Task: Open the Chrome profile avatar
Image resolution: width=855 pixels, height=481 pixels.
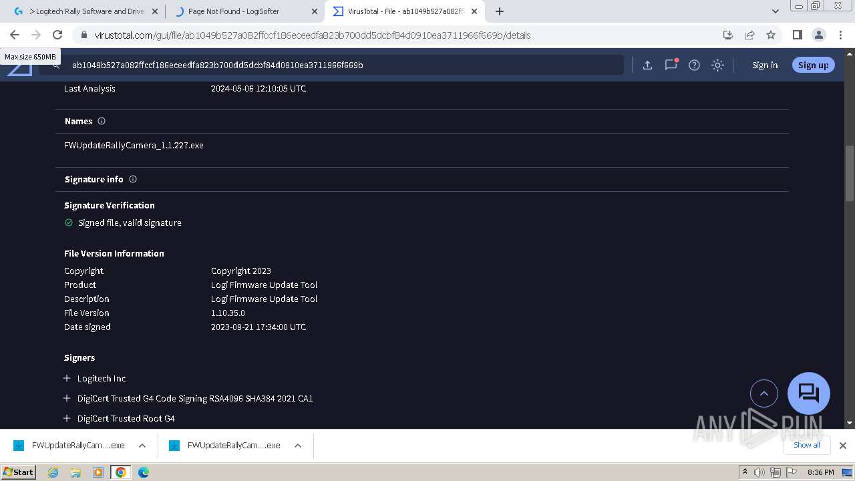Action: [818, 35]
